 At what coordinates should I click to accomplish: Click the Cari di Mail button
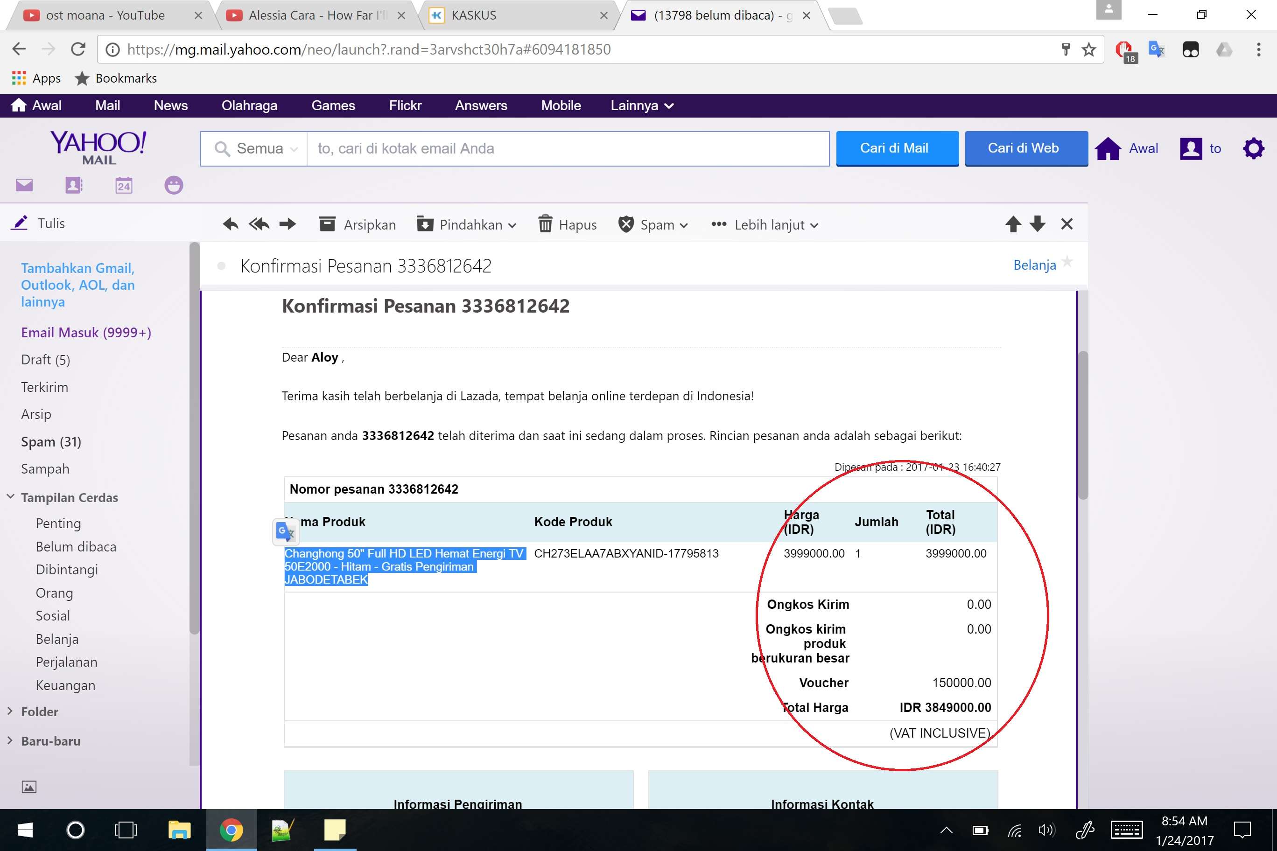pos(897,148)
